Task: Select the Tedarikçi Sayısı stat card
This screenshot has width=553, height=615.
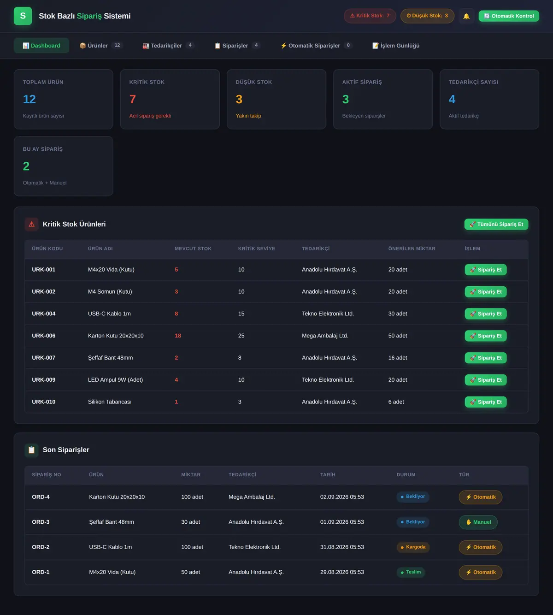Action: (489, 99)
